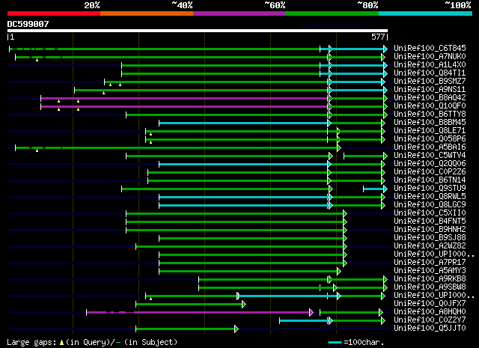Click the query end position 577 marker
The image size is (479, 348).
click(x=378, y=37)
